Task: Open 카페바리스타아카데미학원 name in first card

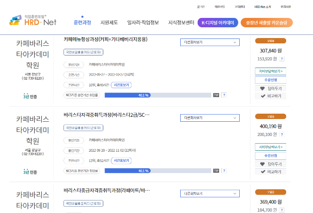Action: 33,54
